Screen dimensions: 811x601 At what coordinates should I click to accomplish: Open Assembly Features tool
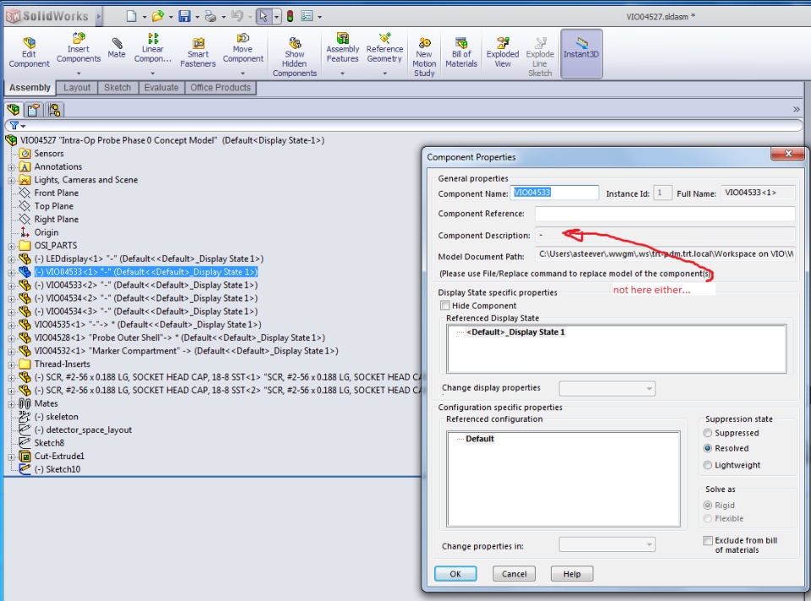[342, 48]
